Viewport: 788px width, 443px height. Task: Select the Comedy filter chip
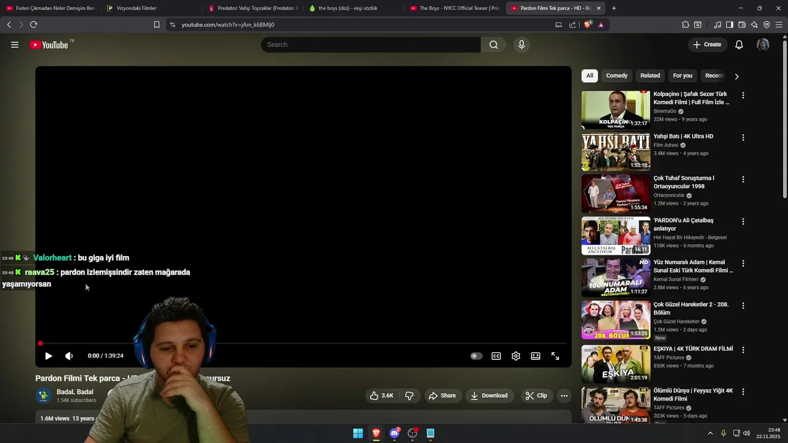(x=617, y=76)
